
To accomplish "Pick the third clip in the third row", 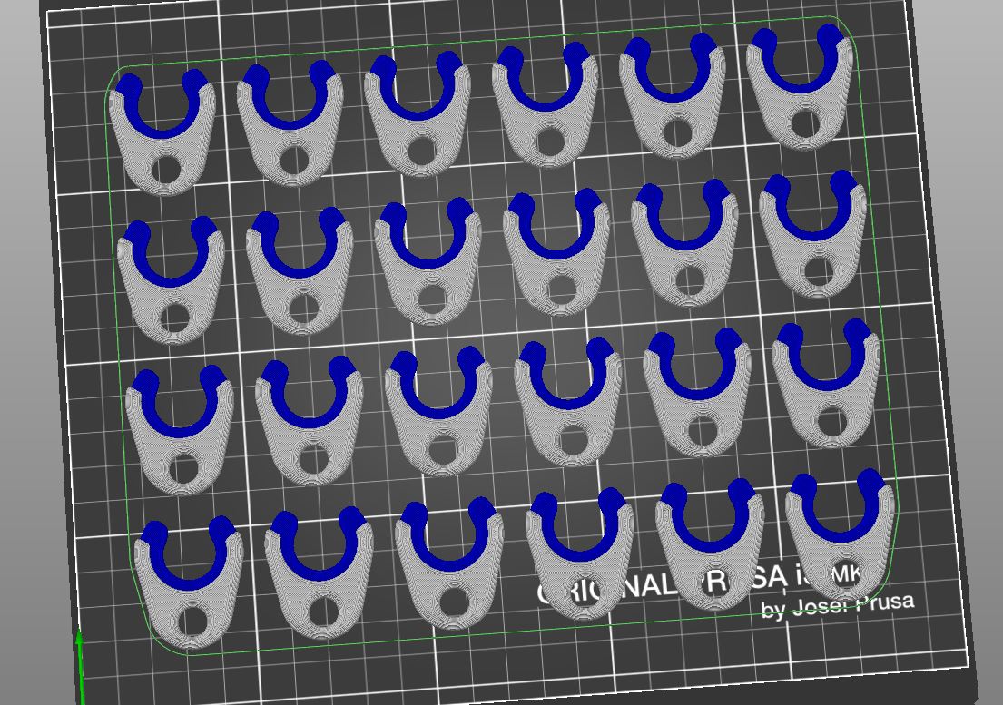I will coord(438,412).
